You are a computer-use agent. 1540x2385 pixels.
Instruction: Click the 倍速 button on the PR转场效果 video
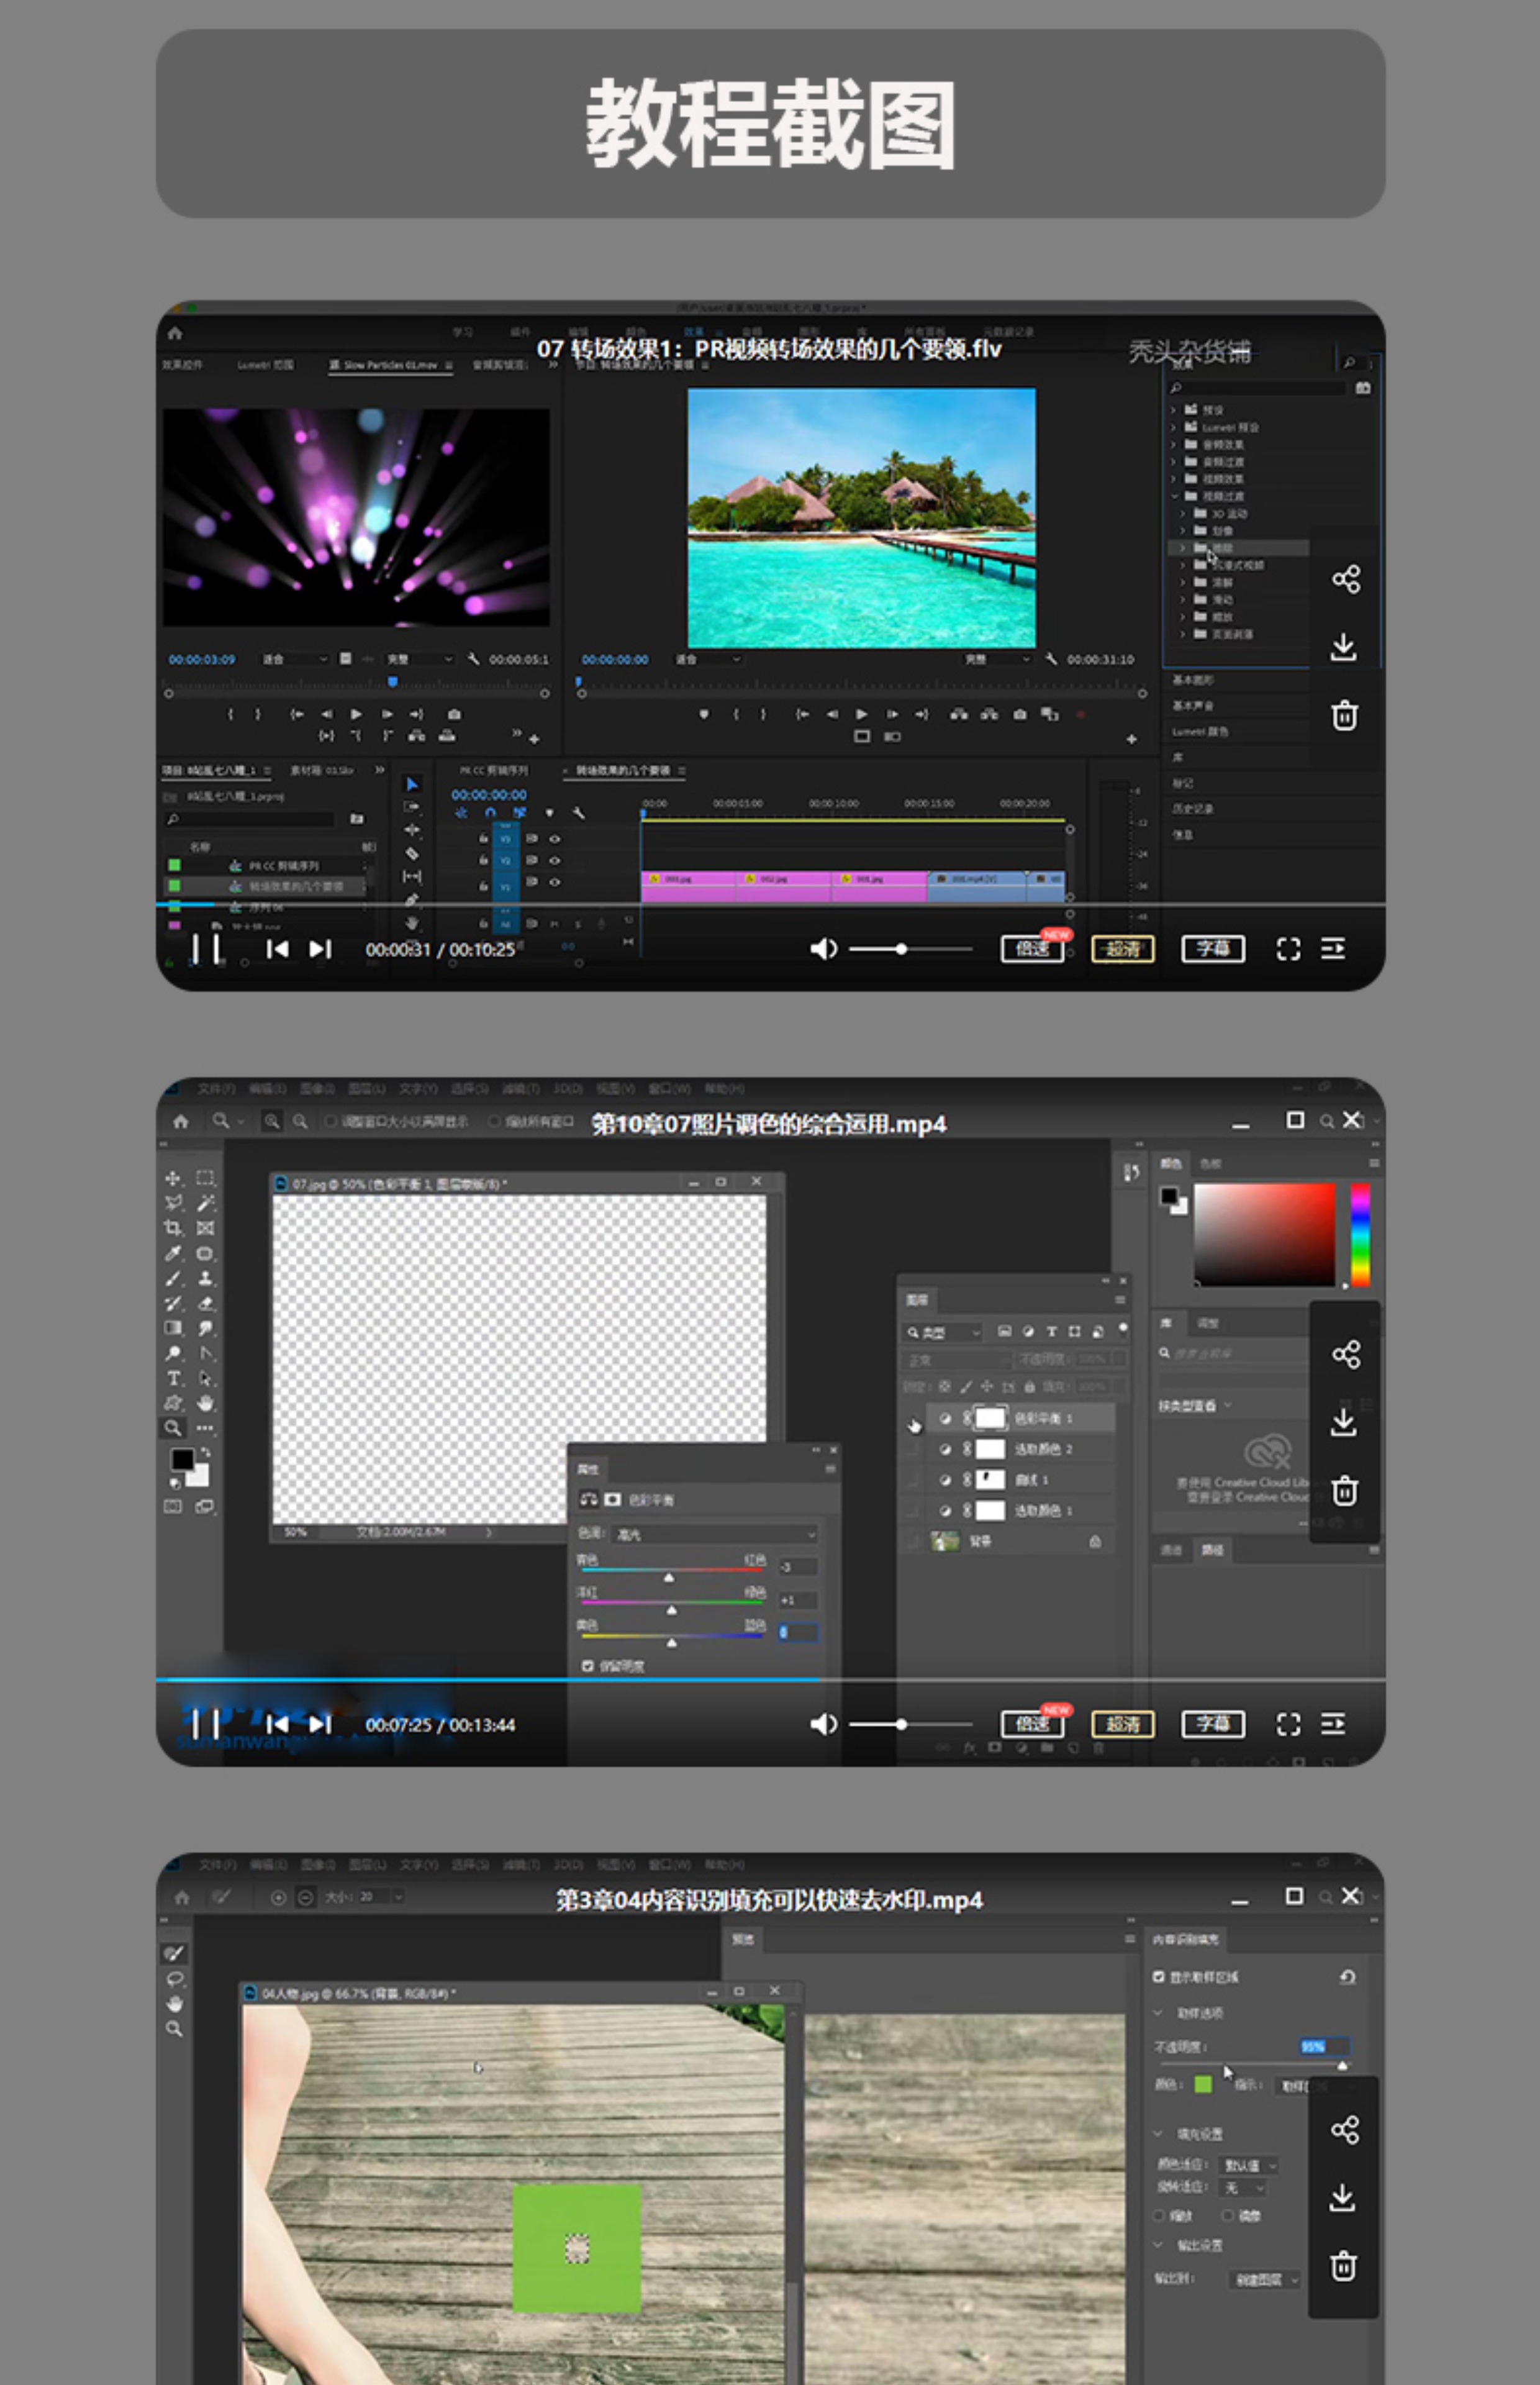[x=1032, y=949]
